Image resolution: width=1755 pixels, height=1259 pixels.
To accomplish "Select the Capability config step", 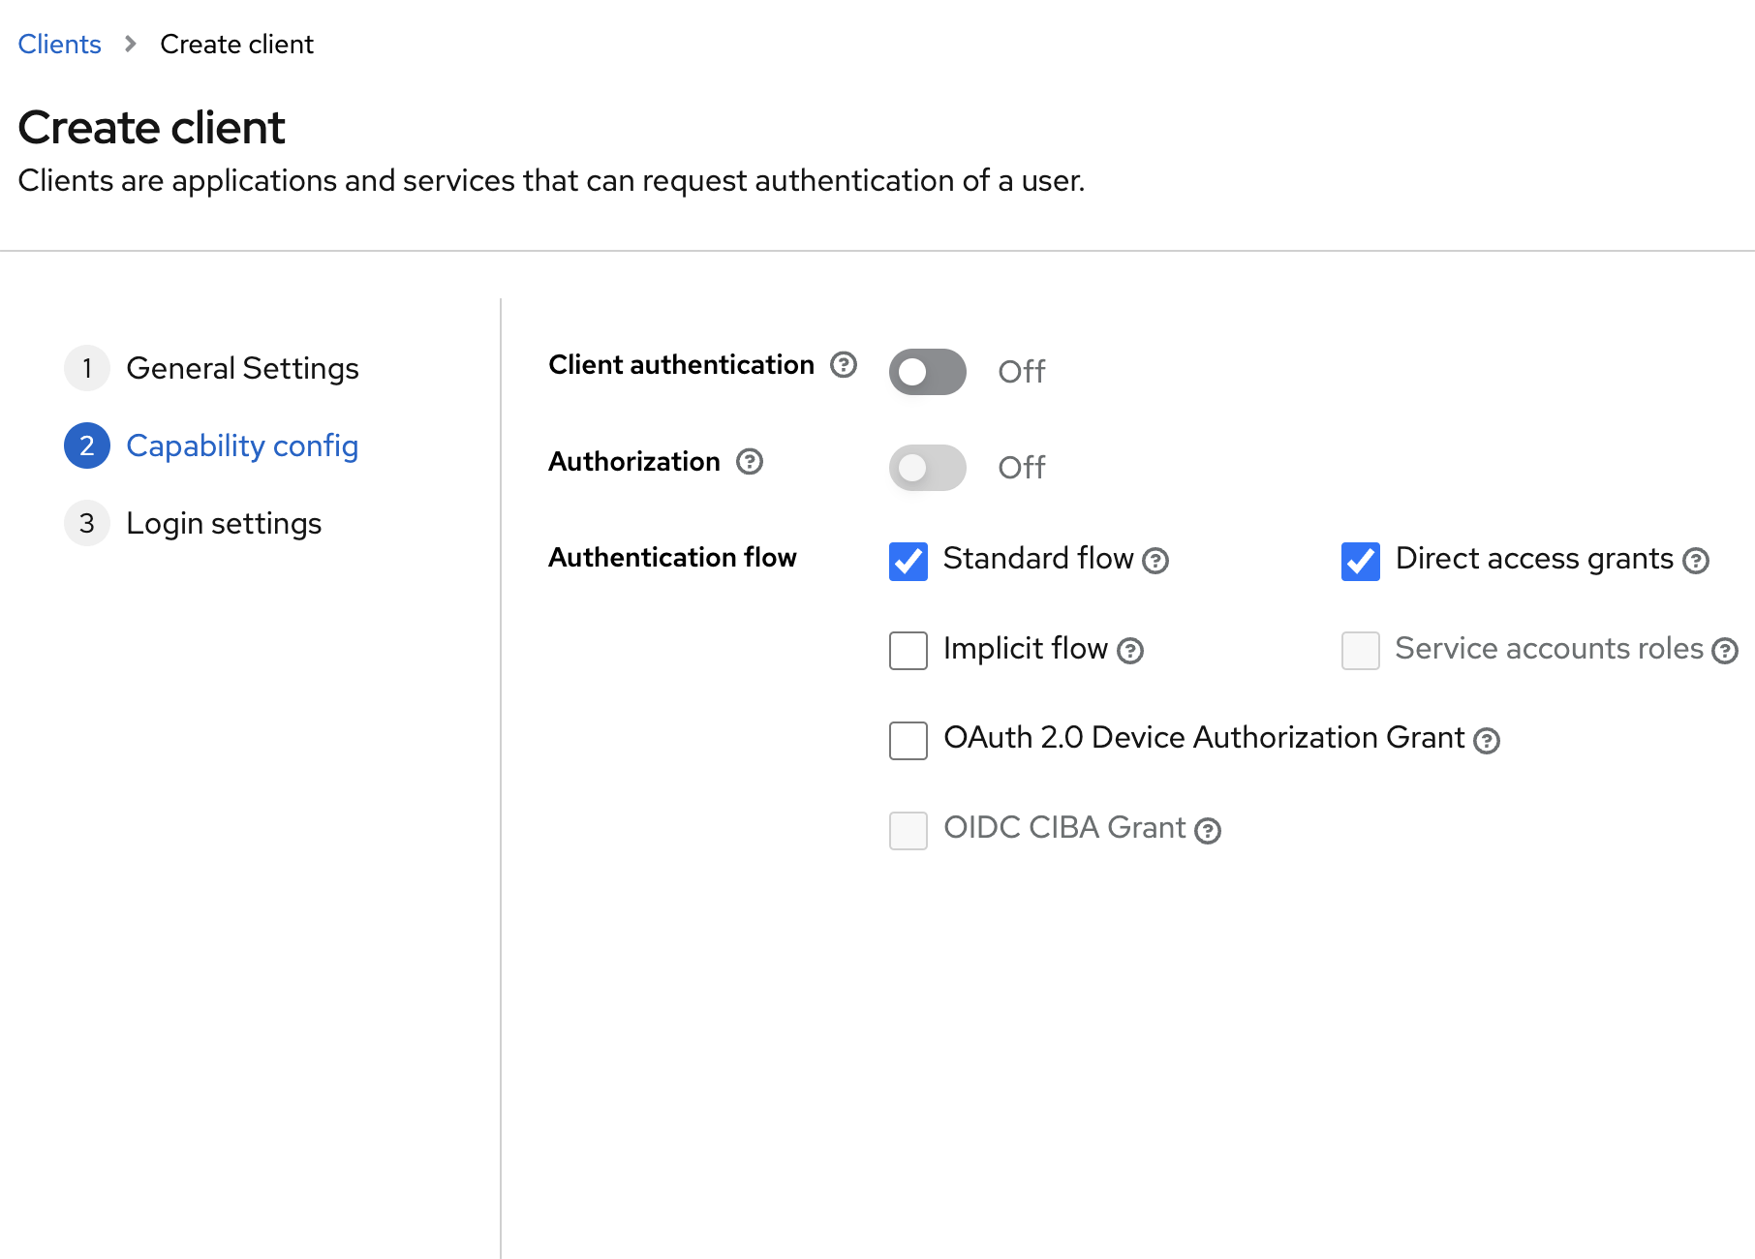I will [241, 445].
